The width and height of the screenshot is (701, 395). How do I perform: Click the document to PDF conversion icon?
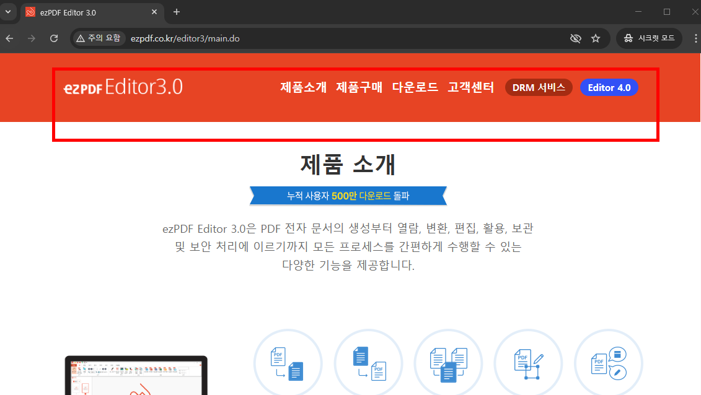(369, 363)
